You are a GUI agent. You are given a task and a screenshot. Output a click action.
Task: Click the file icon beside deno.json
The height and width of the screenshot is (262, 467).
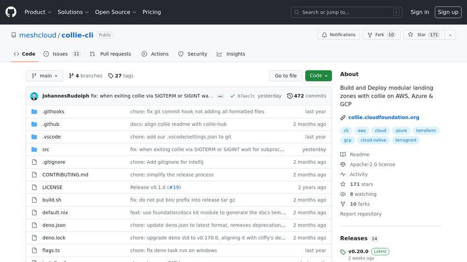[34, 225]
